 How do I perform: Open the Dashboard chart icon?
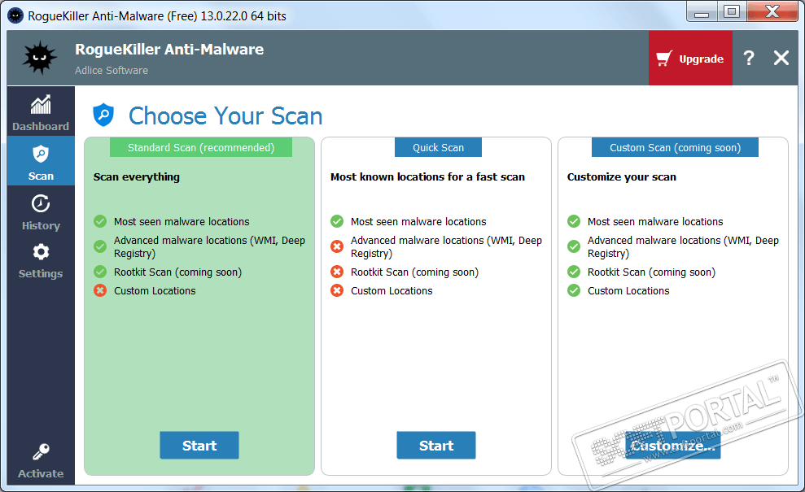tap(41, 105)
